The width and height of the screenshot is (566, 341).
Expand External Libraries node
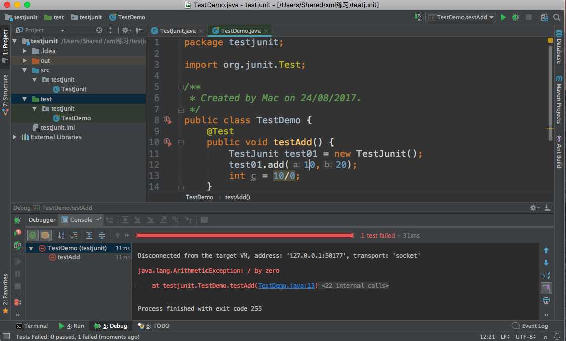point(15,137)
